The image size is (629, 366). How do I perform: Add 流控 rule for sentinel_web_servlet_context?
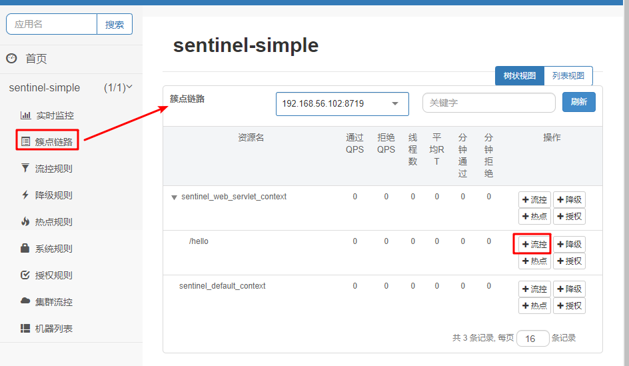pyautogui.click(x=534, y=199)
